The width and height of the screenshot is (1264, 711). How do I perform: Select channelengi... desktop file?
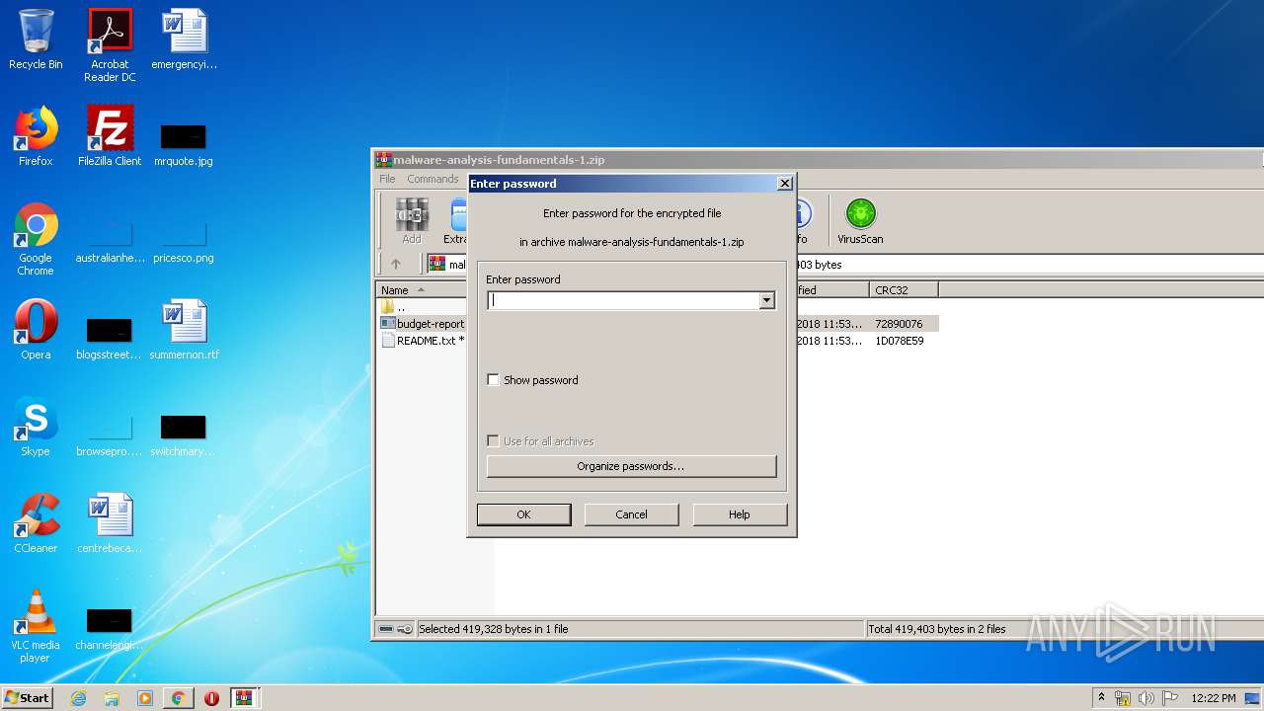(110, 628)
